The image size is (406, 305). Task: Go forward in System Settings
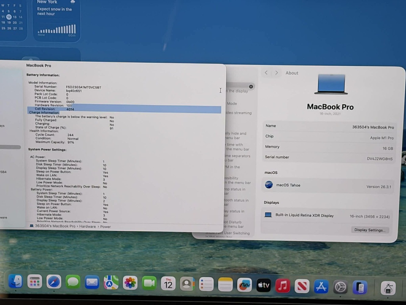(277, 73)
